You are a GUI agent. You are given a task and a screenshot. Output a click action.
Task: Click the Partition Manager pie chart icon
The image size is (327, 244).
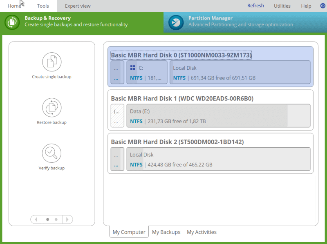pyautogui.click(x=176, y=22)
